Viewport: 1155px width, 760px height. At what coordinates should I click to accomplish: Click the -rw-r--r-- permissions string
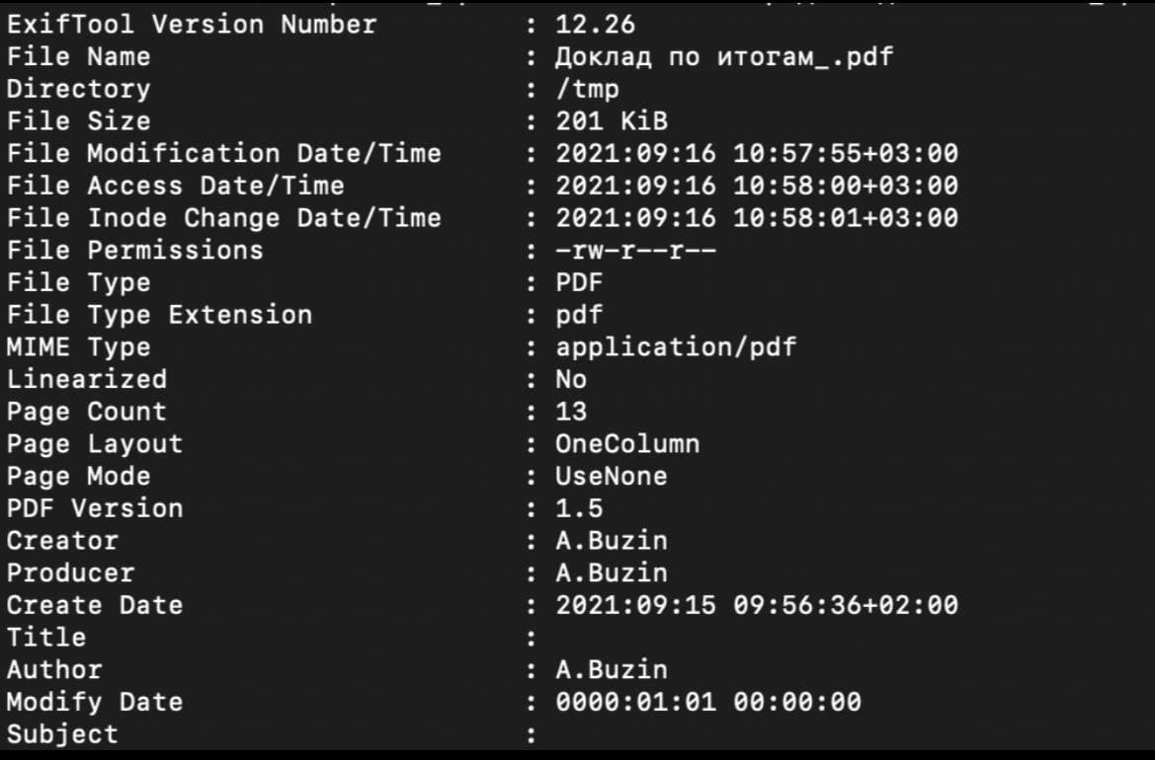(x=635, y=251)
